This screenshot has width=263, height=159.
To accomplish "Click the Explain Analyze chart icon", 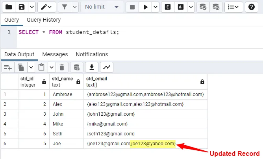I will 181,7.
